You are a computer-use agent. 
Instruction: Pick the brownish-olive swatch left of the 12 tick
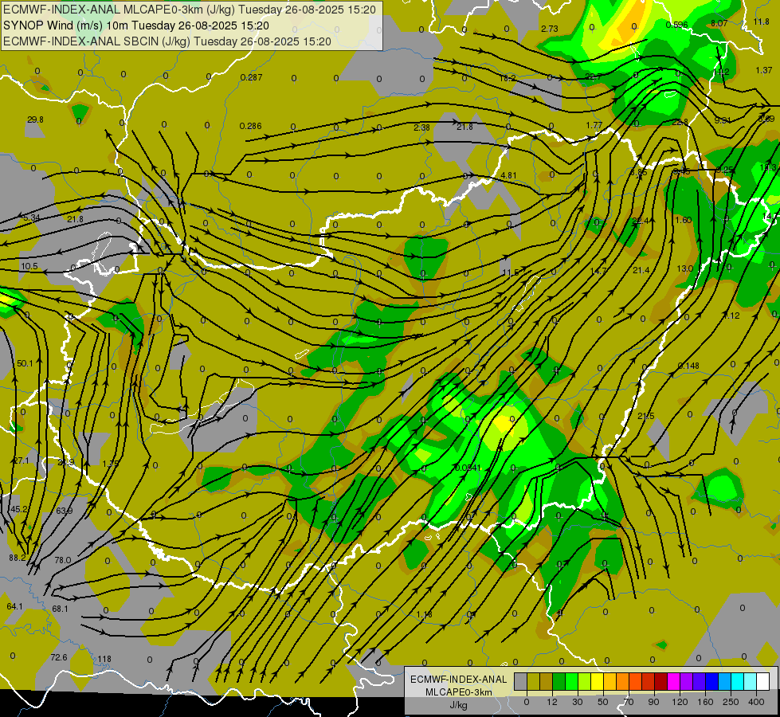[547, 681]
